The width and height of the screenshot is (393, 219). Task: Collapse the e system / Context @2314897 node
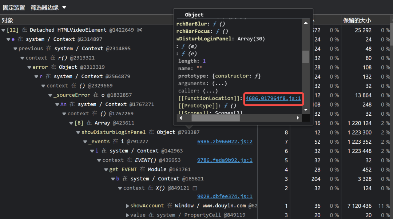[x=8, y=39]
